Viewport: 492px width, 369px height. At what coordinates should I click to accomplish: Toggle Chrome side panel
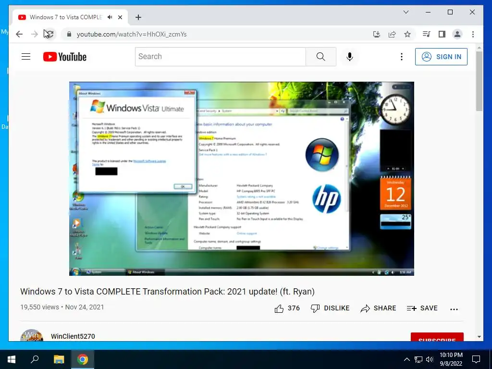coord(442,34)
